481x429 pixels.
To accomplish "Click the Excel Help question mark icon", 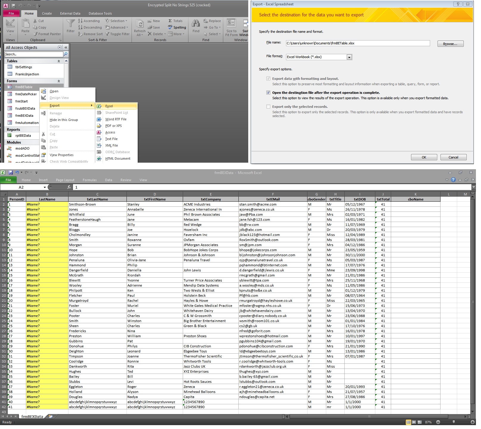I will coord(453,180).
